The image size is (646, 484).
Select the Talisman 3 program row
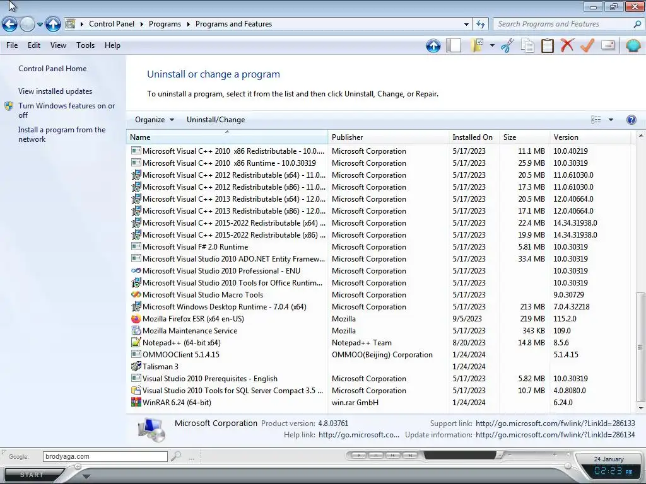379,367
